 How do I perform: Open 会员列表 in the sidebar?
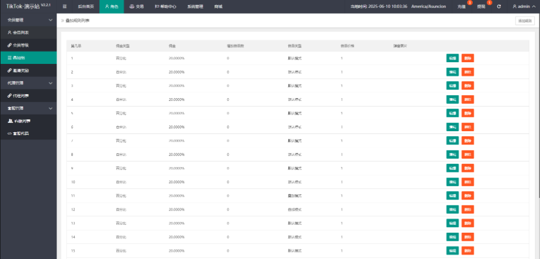(28, 33)
